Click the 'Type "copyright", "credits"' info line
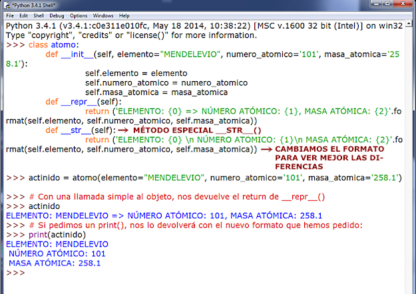The height and width of the screenshot is (294, 416). pyautogui.click(x=131, y=35)
